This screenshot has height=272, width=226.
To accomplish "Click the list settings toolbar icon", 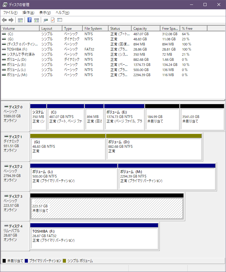I will tap(60, 20).
